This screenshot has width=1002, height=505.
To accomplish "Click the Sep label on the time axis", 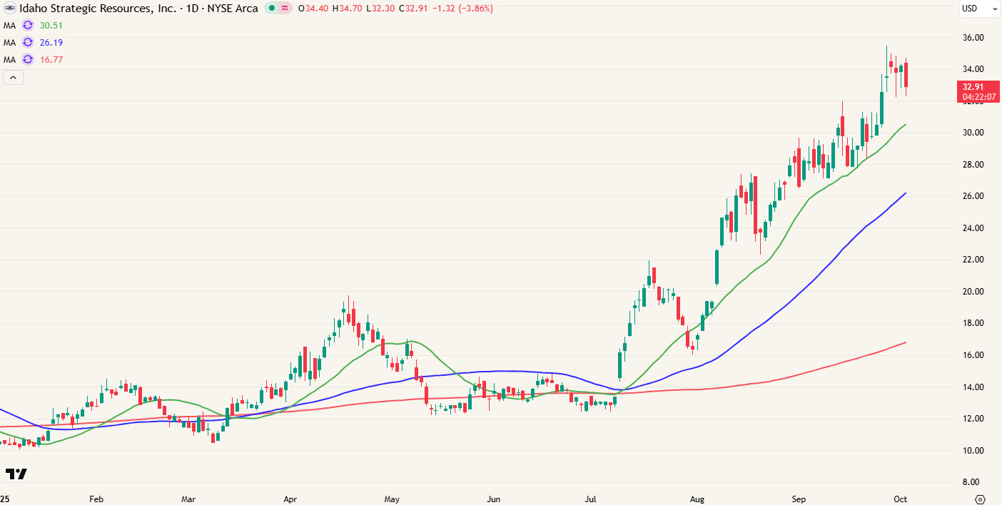I will click(799, 499).
